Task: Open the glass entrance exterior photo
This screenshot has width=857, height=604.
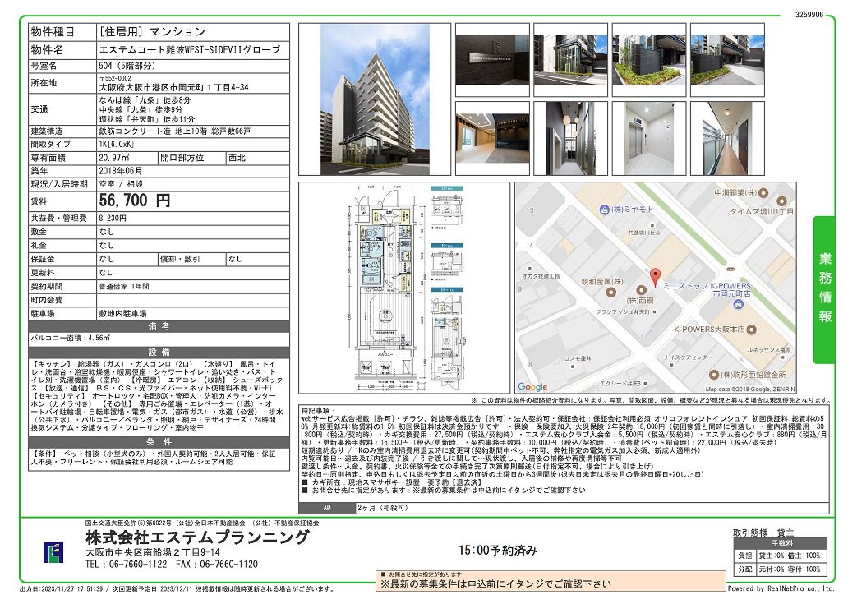Action: [570, 60]
